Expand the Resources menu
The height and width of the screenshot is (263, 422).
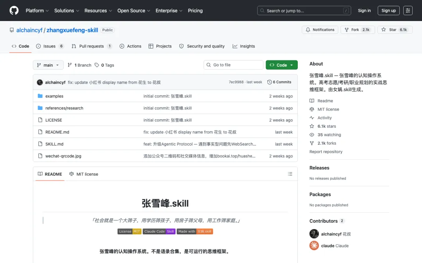[98, 11]
